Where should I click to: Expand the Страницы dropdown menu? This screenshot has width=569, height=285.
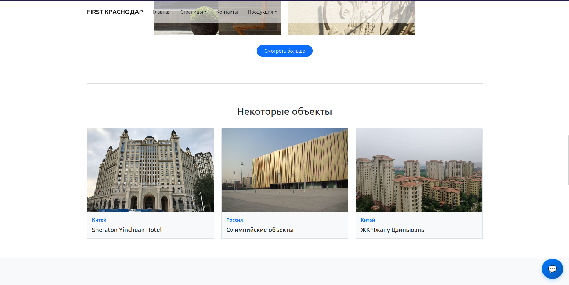click(194, 12)
